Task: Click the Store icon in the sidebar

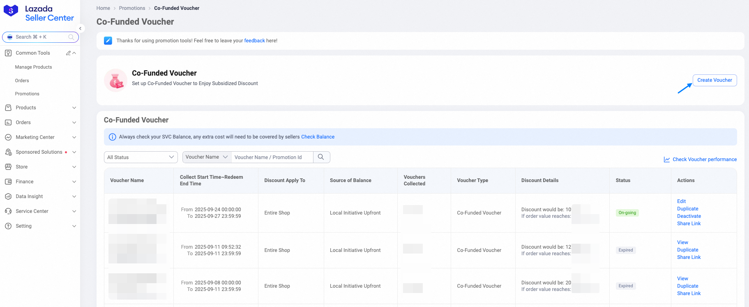Action: coord(8,167)
